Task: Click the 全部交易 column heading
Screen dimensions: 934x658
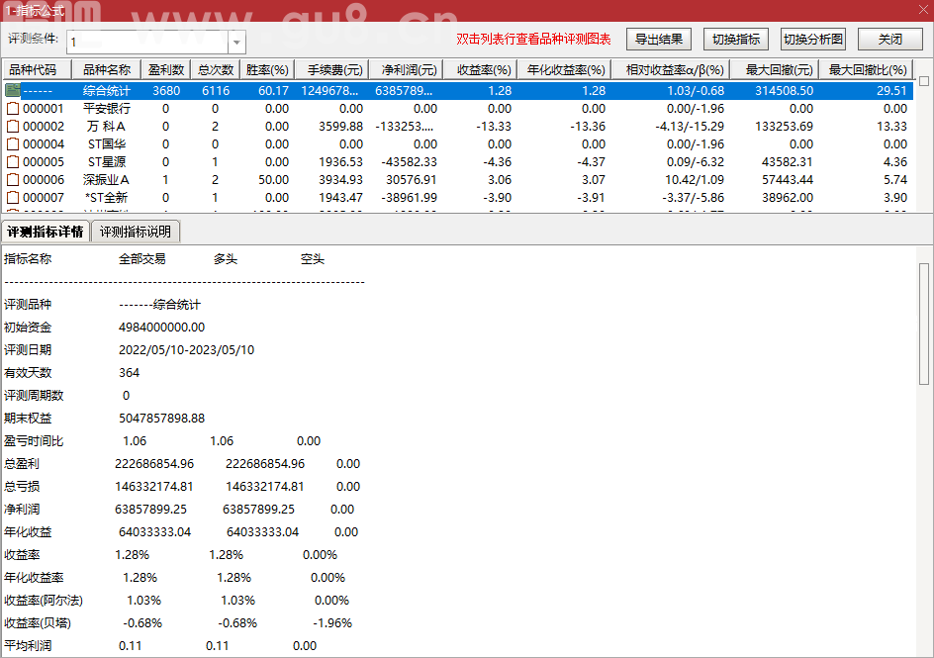Action: tap(141, 259)
